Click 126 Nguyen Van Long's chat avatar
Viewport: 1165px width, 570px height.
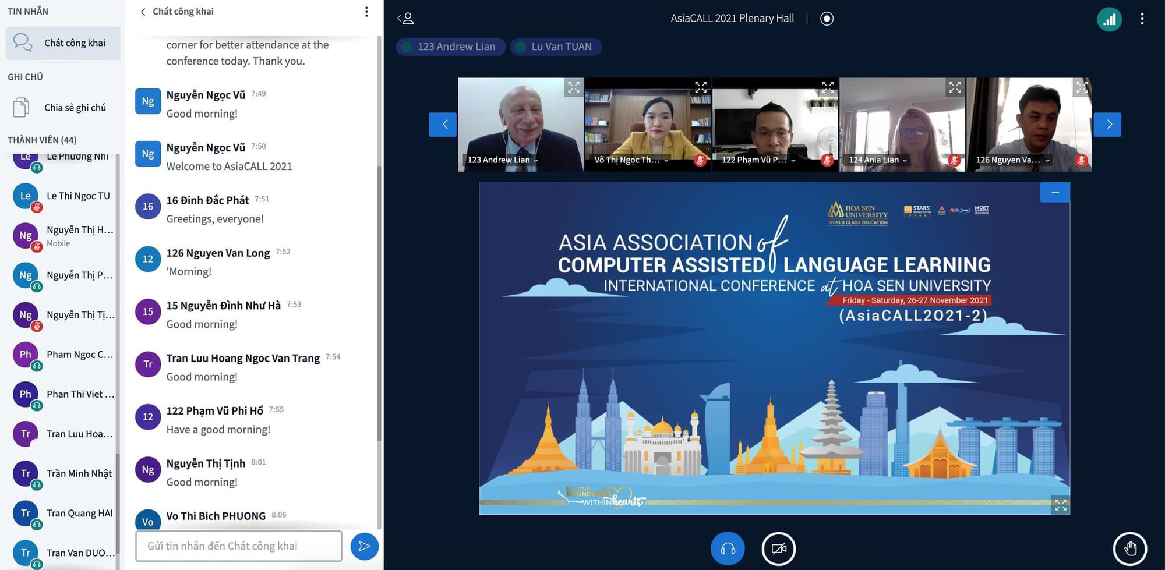pyautogui.click(x=148, y=259)
